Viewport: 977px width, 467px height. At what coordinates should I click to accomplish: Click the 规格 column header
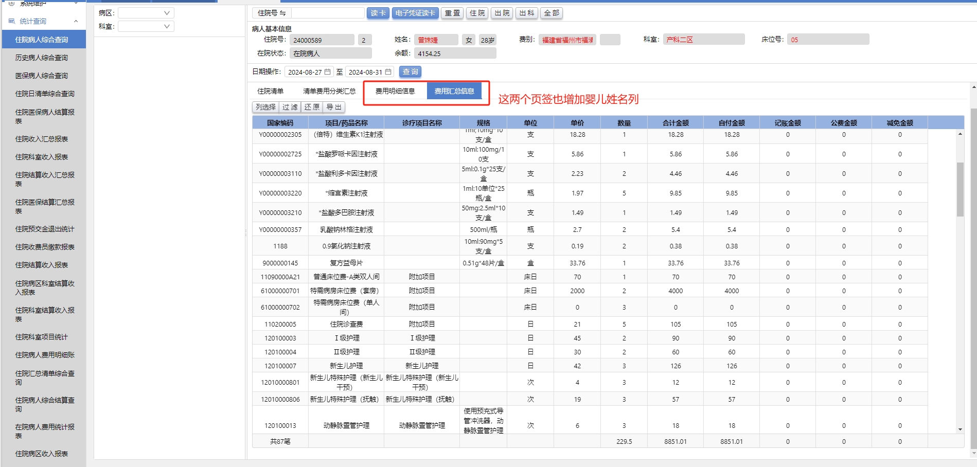[484, 123]
